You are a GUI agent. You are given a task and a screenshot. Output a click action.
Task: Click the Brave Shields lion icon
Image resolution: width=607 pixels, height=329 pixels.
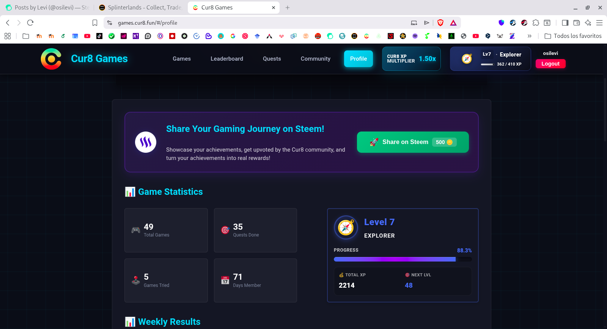[440, 23]
